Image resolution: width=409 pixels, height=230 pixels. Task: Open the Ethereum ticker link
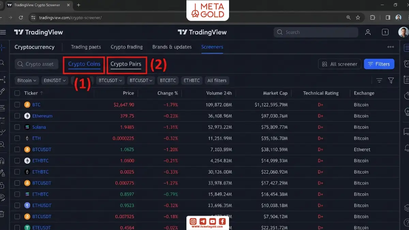coord(42,116)
